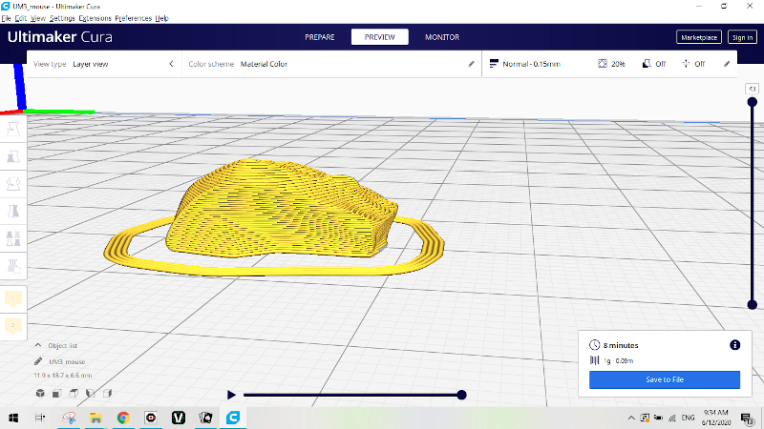The height and width of the screenshot is (429, 764).
Task: Switch to left side view cube icon
Action: (90, 393)
